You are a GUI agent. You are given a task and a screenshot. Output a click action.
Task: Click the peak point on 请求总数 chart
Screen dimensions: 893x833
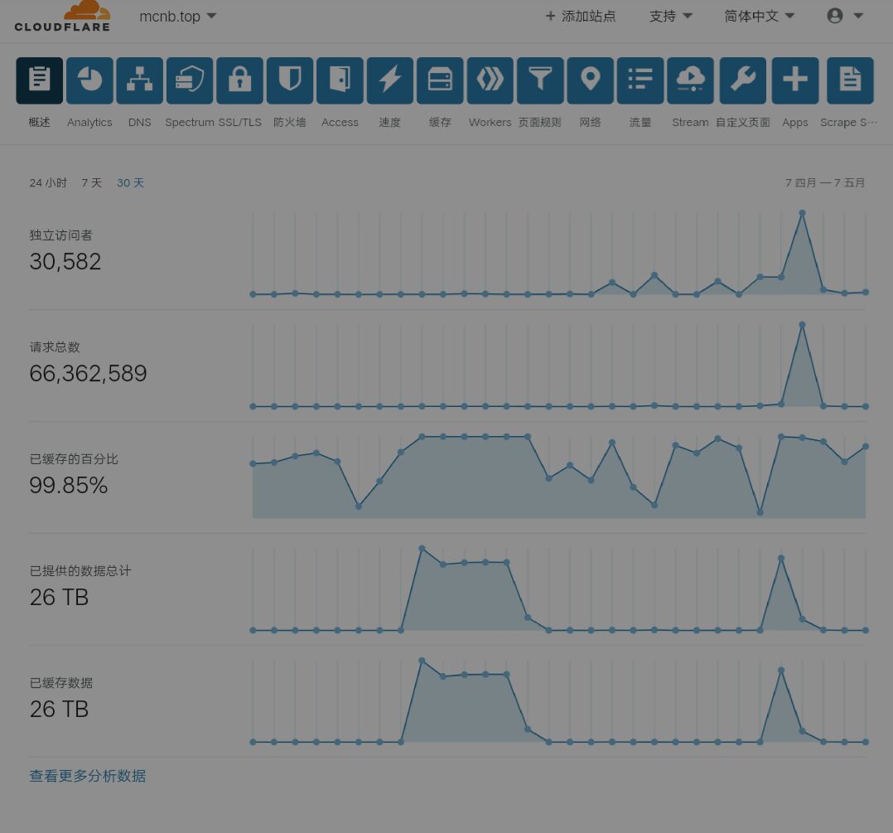802,325
